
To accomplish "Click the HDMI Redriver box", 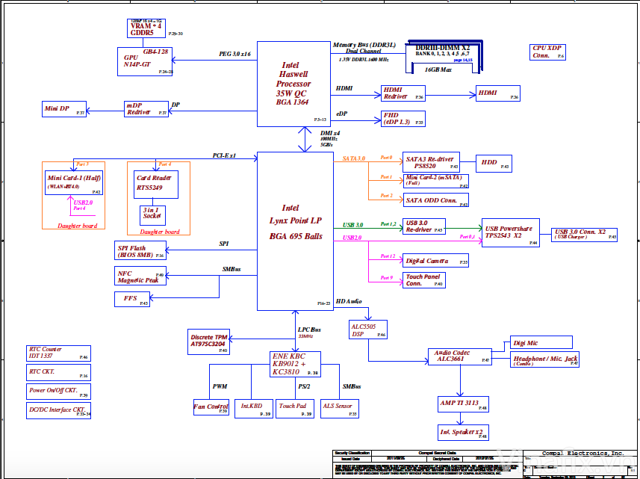I will pos(403,93).
